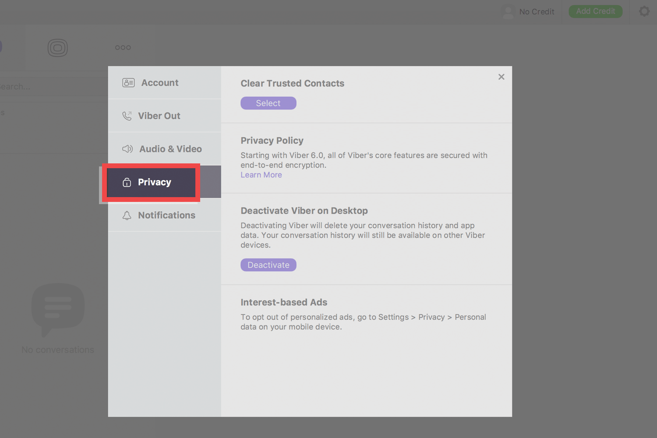Switch to the Account settings section

click(160, 82)
